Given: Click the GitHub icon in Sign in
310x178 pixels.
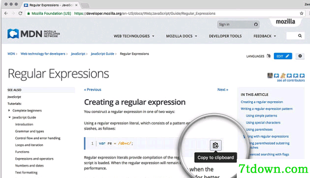Looking at the screenshot, I should pos(256,24).
